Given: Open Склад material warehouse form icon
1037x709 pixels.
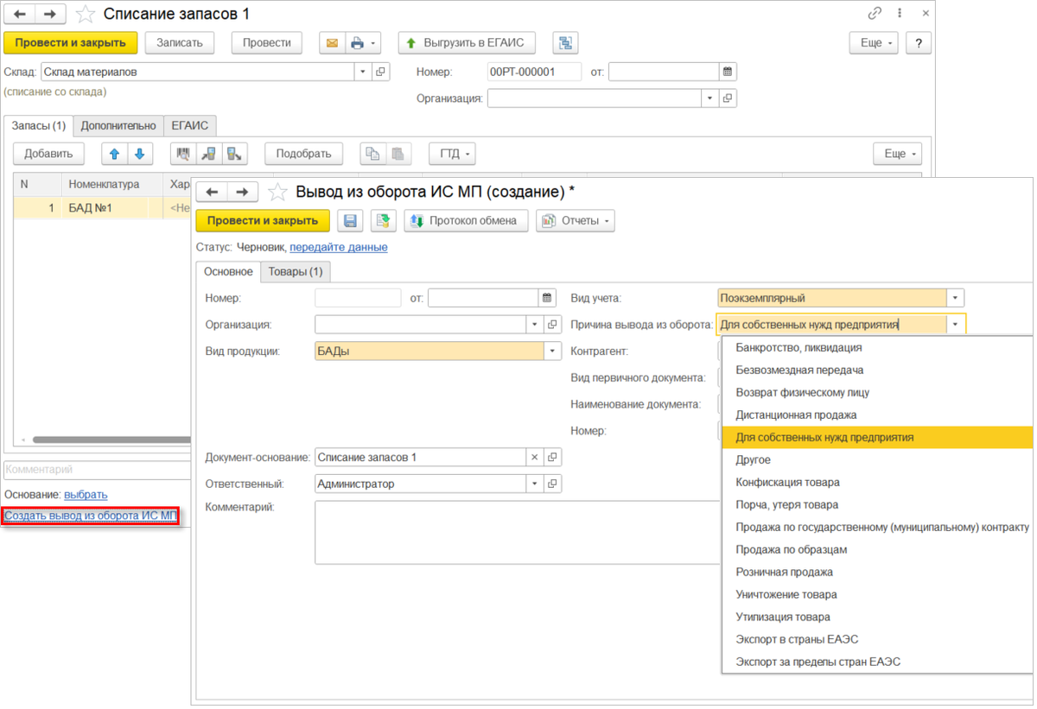Looking at the screenshot, I should coord(381,73).
